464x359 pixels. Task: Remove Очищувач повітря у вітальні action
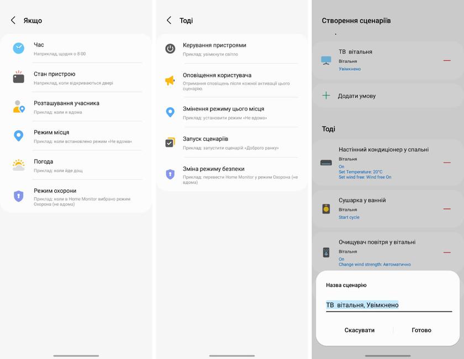[x=447, y=252]
